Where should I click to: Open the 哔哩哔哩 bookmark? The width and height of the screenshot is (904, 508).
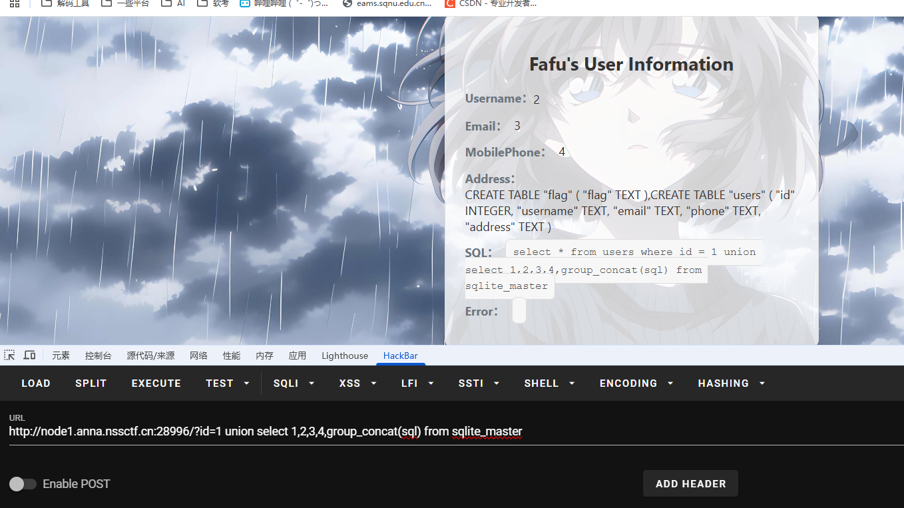pyautogui.click(x=284, y=3)
